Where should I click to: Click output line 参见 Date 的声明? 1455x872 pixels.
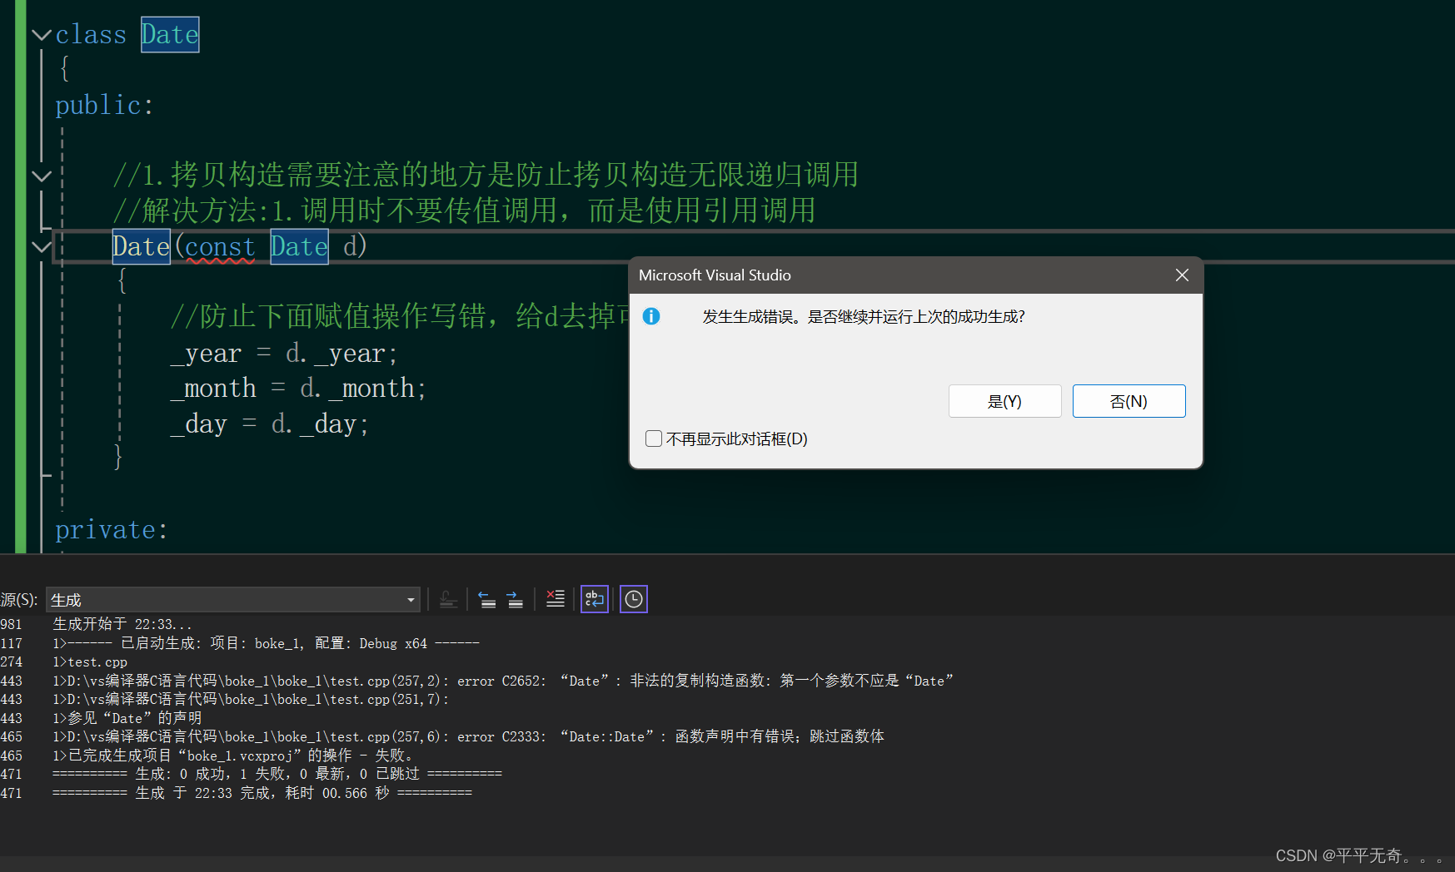[x=127, y=718]
